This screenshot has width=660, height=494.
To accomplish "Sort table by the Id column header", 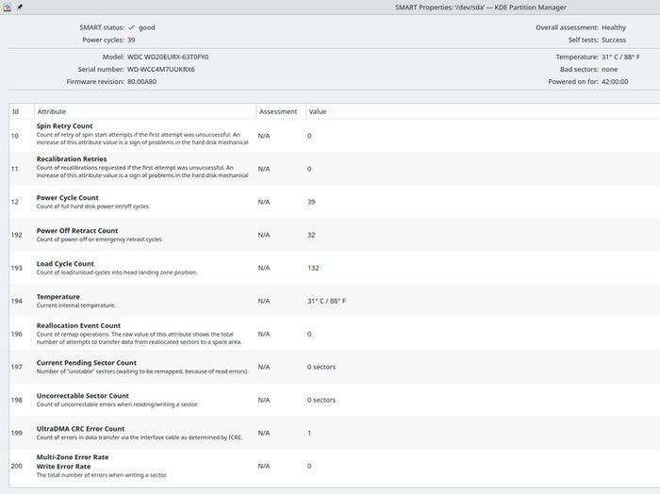I will click(x=22, y=111).
